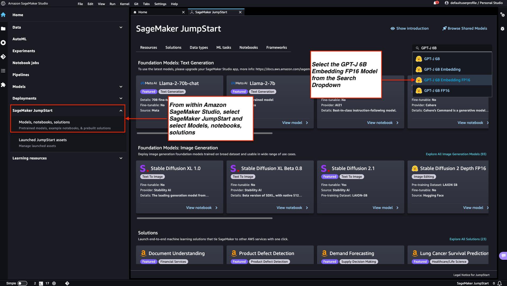Open the debugger bug icon

(x=502, y=29)
